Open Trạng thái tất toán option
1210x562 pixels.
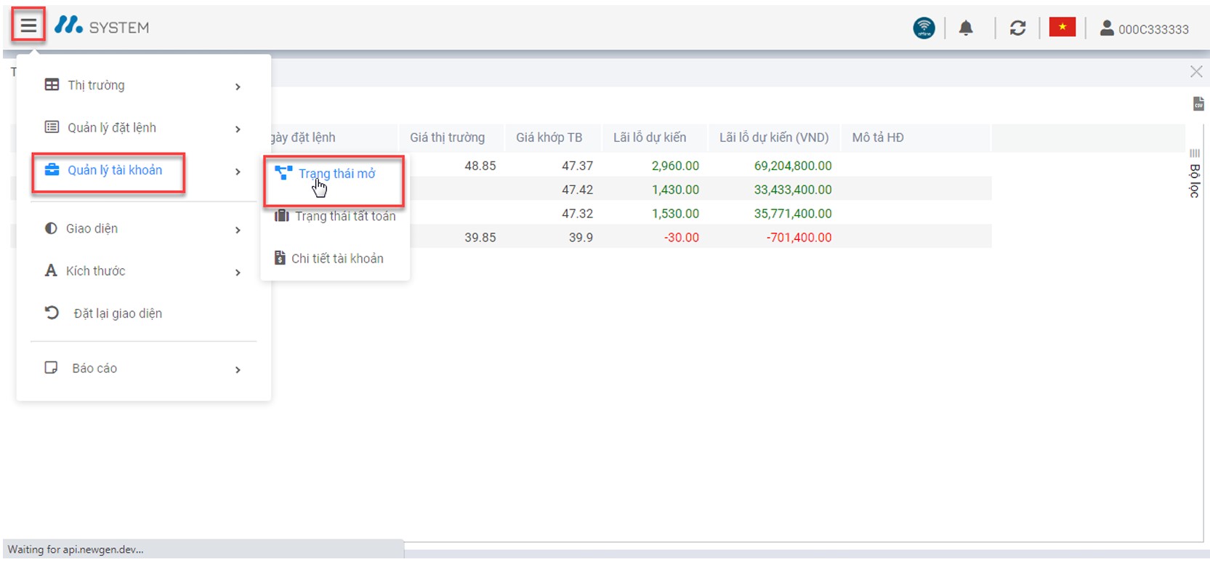[x=344, y=216]
